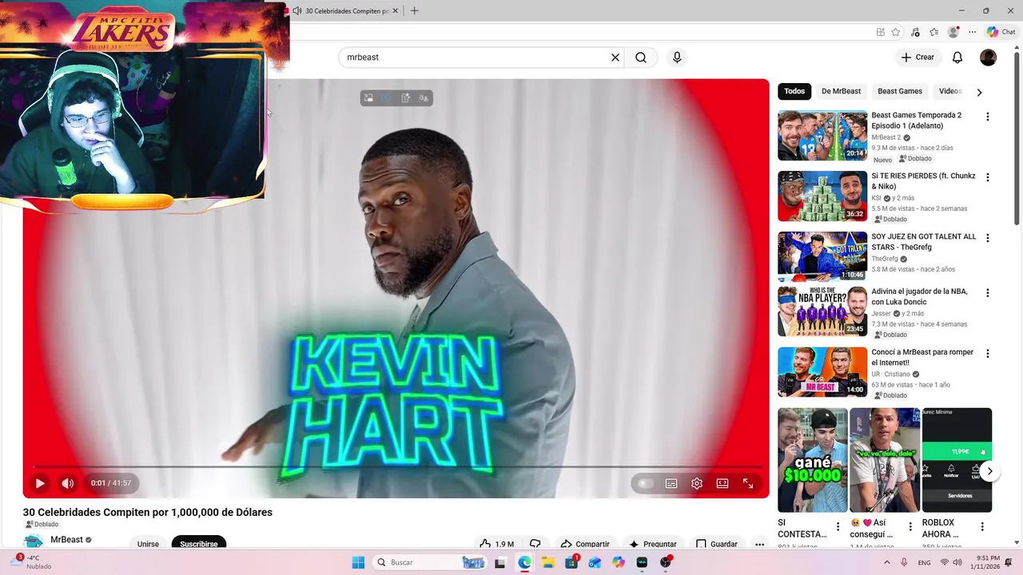The width and height of the screenshot is (1023, 575).
Task: Open options for SOY JUEZ EN GOT TALENT
Action: click(x=987, y=238)
